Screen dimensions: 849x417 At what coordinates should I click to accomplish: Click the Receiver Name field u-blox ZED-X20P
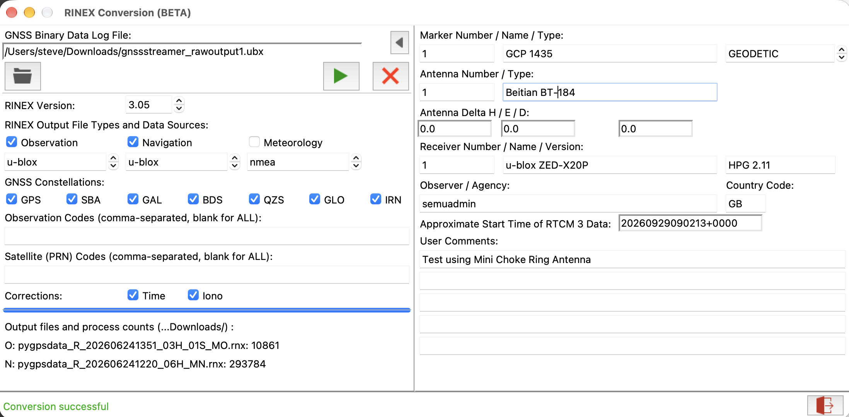point(610,165)
